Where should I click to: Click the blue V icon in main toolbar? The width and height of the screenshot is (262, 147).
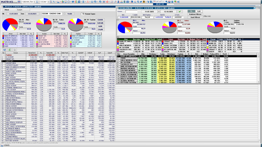148,2
